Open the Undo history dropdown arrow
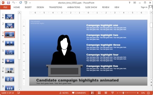 pos(16,3)
